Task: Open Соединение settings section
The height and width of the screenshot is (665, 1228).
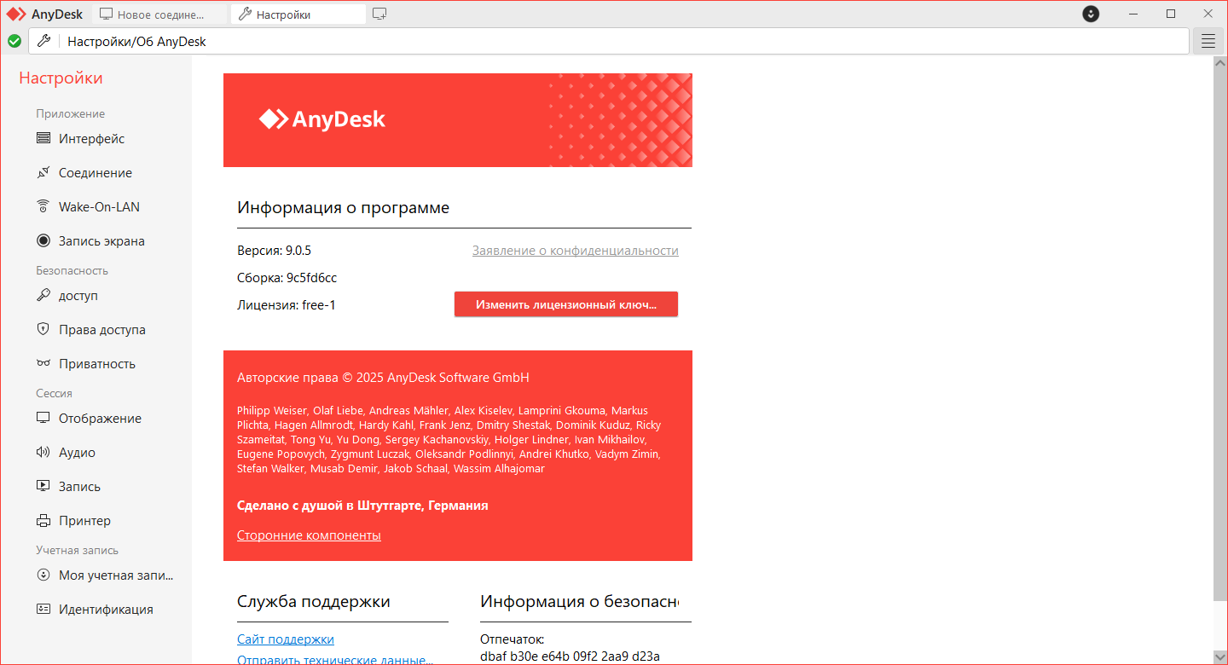Action: pyautogui.click(x=96, y=173)
